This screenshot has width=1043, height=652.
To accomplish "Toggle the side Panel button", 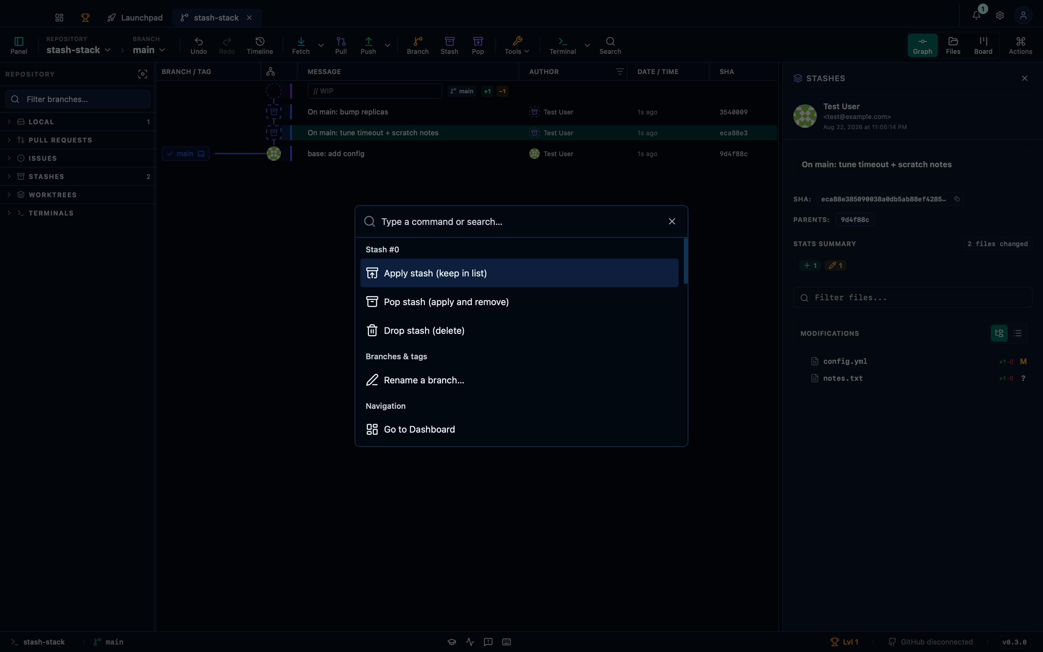I will tap(19, 45).
